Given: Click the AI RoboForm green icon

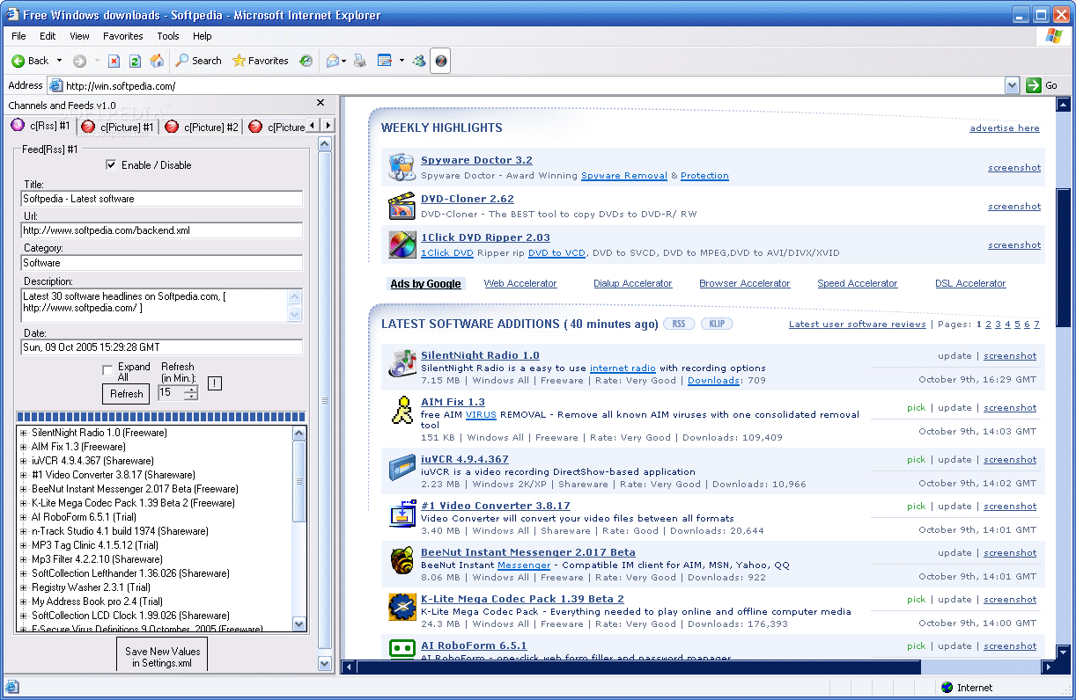Looking at the screenshot, I should 402,649.
